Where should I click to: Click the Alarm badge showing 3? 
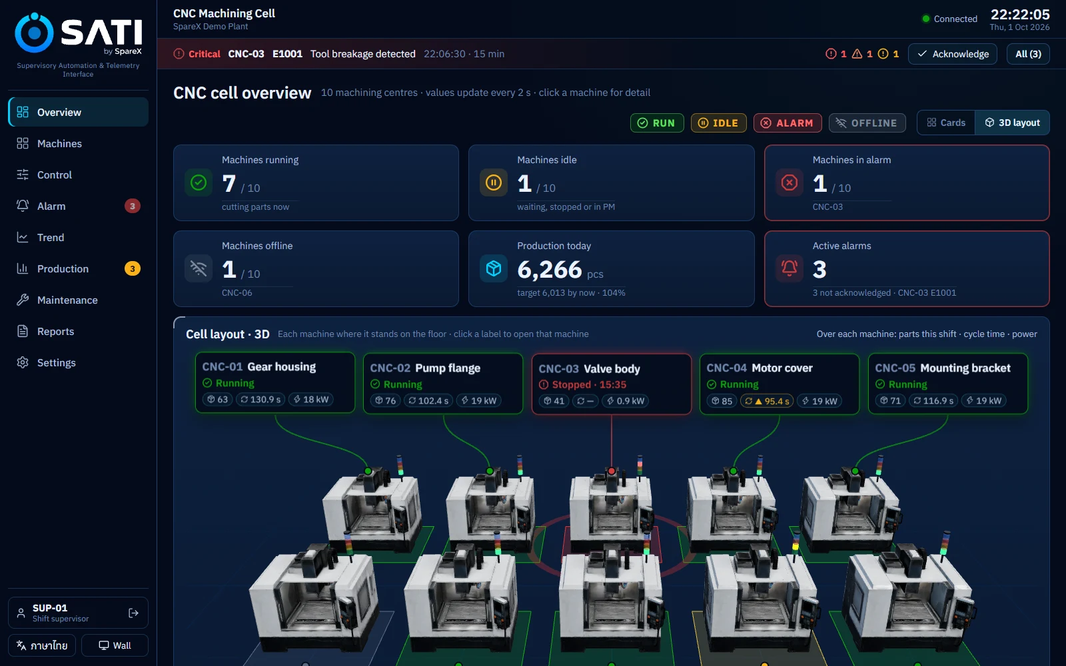click(x=133, y=206)
